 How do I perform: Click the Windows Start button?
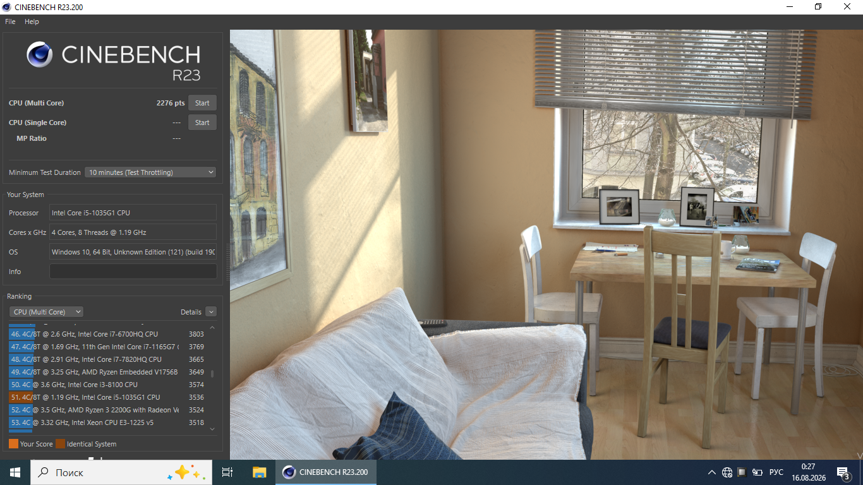(x=15, y=472)
